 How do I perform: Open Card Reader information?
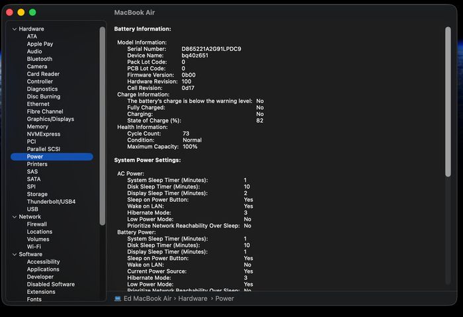(x=43, y=74)
